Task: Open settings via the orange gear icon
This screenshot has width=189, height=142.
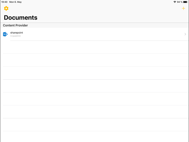Action: 6,9
